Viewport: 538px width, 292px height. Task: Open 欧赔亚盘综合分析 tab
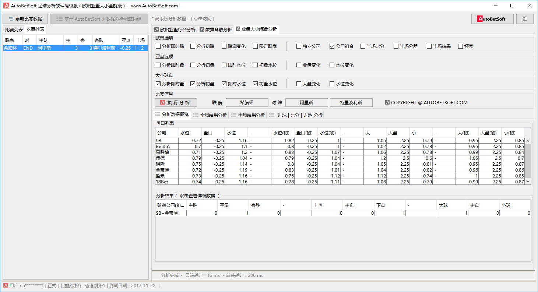[x=175, y=29]
